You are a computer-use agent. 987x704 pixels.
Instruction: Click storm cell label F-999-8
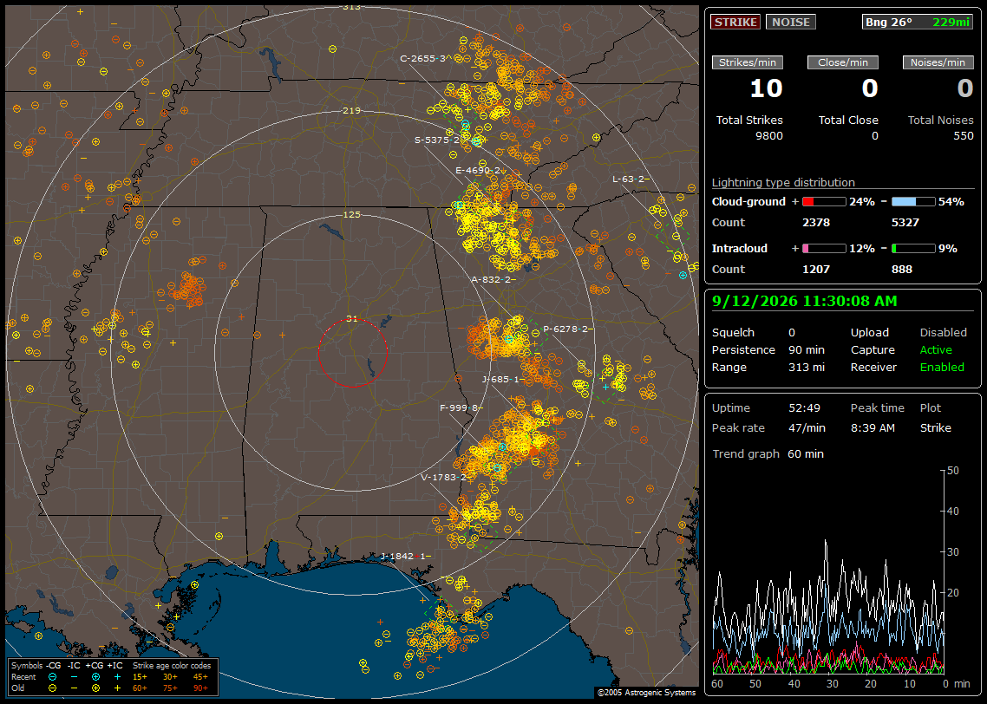coord(459,407)
